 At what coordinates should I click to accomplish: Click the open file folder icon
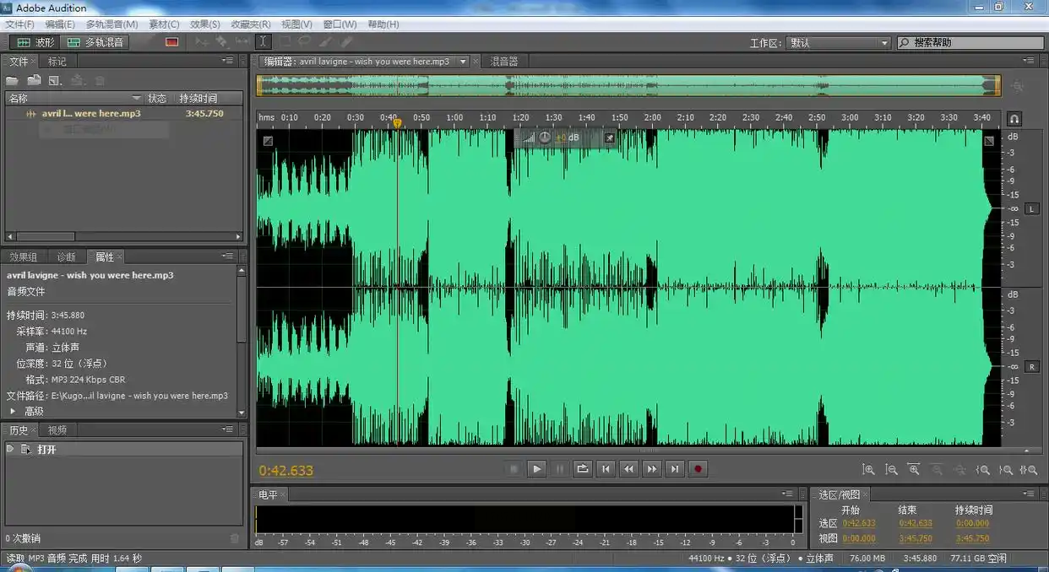[12, 80]
